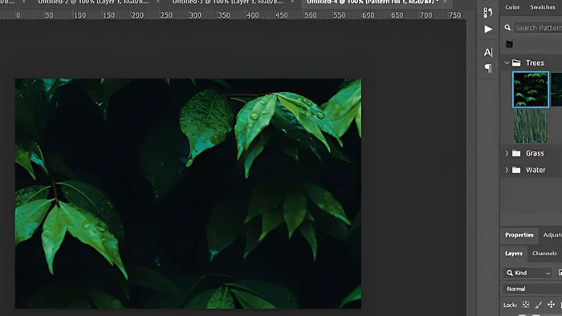The height and width of the screenshot is (316, 562).
Task: Close the Untitled-3 document tab
Action: (x=292, y=2)
